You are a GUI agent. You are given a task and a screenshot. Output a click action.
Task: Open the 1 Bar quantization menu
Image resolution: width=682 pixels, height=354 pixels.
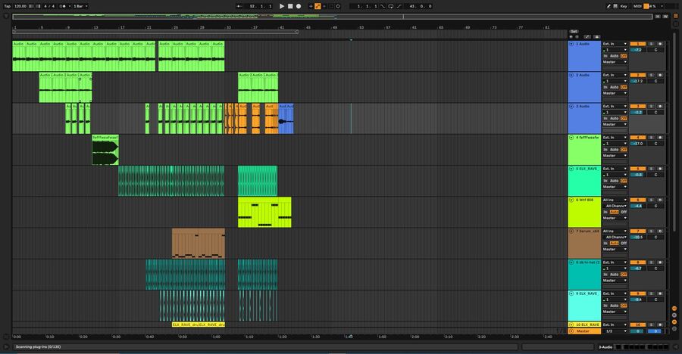click(x=80, y=6)
